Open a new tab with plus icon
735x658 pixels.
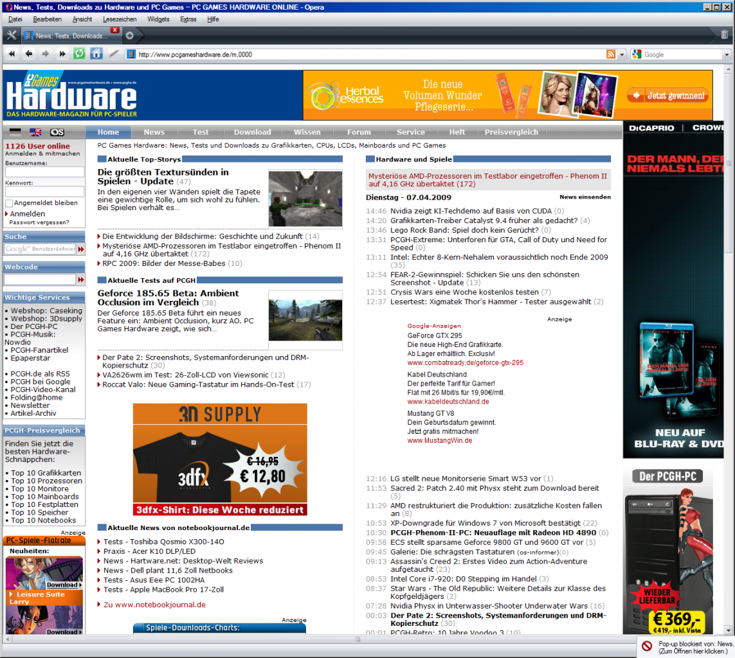click(130, 35)
